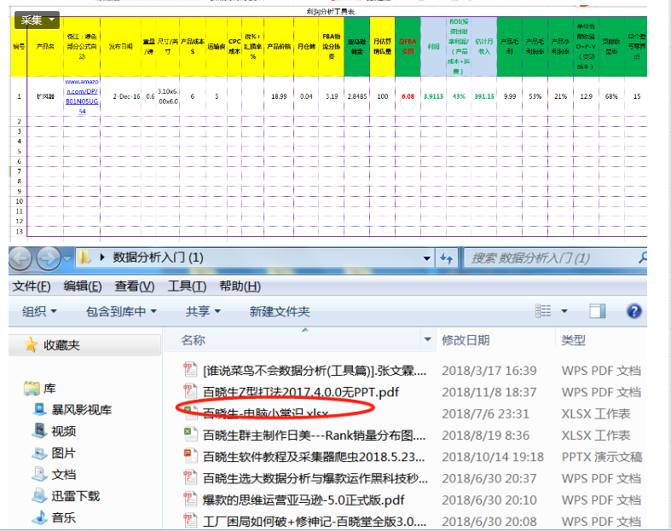Click the folder icon in the address bar
This screenshot has width=671, height=531.
pyautogui.click(x=84, y=257)
